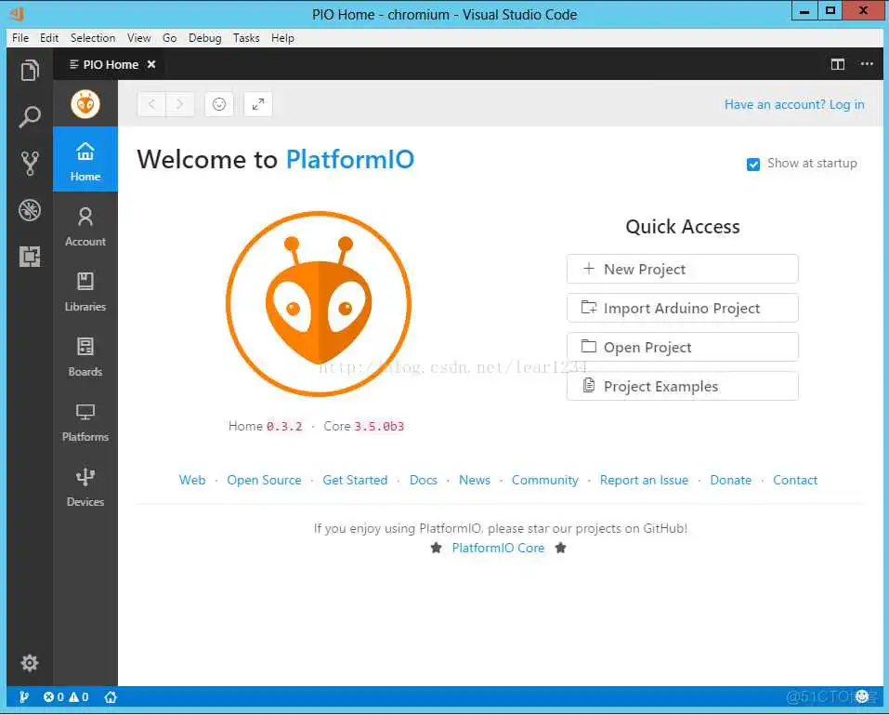Click the forward navigation arrow button
Screen dimensions: 889x715
(179, 104)
